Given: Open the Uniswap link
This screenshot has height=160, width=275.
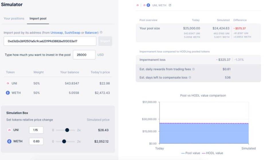Looking at the screenshot, I should [57, 33].
